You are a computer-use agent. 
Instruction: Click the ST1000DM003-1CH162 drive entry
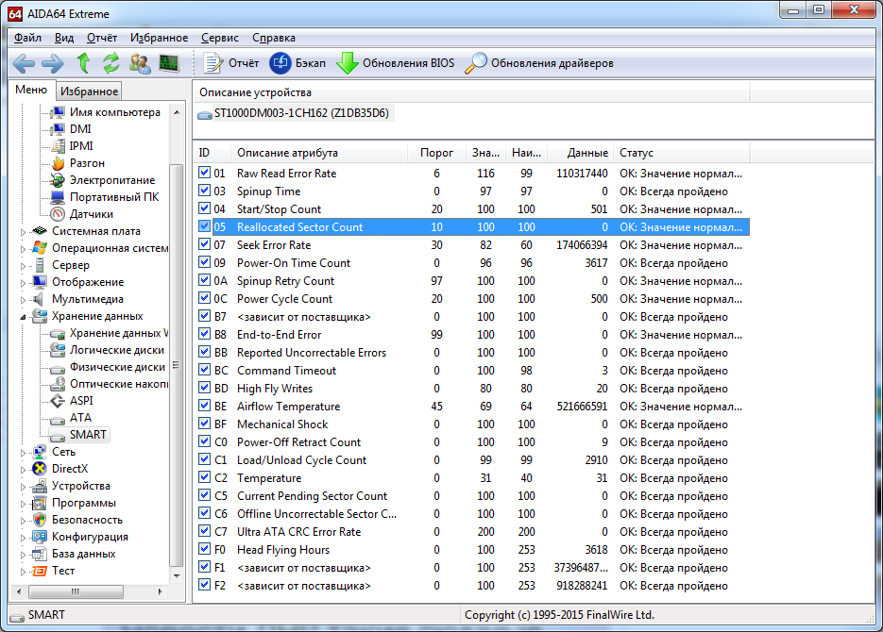[300, 113]
